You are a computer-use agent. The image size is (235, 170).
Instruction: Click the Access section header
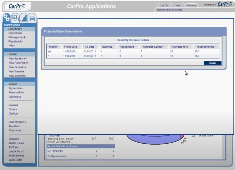(20, 84)
